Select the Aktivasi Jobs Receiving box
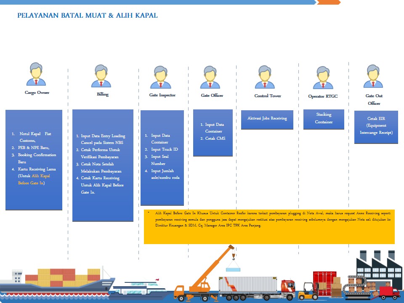Image resolution: width=404 pixels, height=303 pixels. (267, 120)
